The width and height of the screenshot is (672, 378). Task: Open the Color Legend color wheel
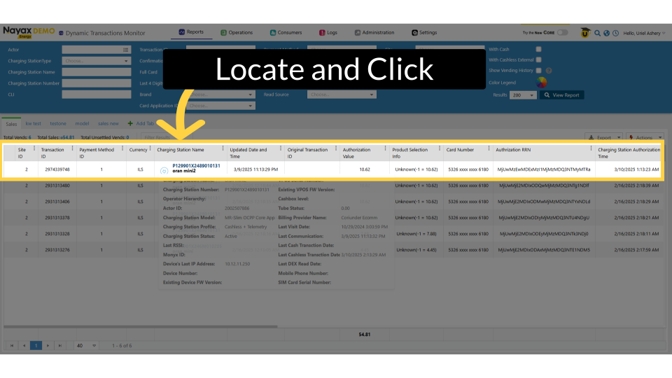point(542,82)
